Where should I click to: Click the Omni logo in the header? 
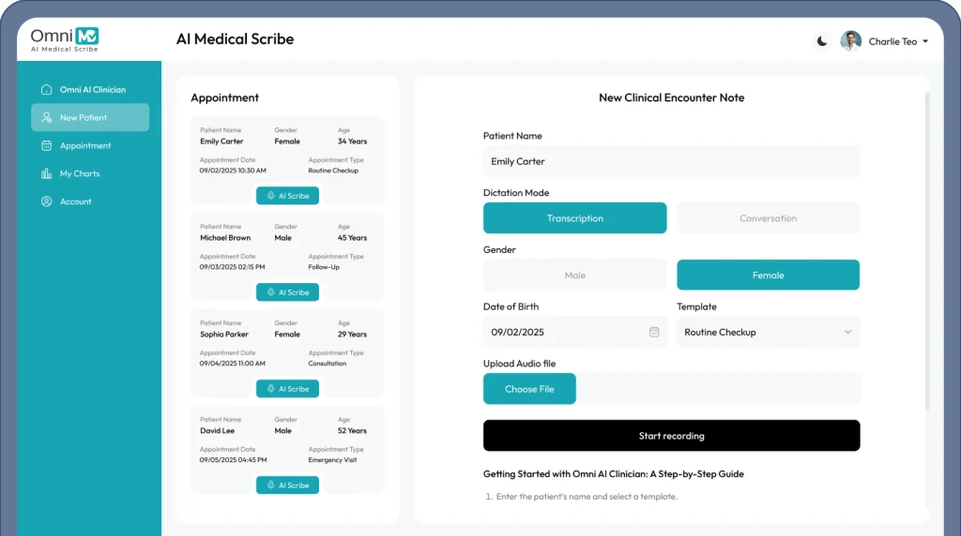tap(64, 37)
